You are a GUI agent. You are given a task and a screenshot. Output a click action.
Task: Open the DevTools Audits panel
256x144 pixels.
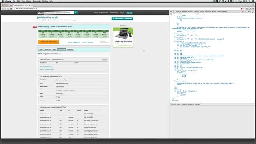pos(214,12)
